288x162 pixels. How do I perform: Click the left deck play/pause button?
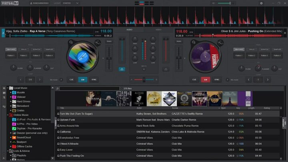(x=82, y=80)
